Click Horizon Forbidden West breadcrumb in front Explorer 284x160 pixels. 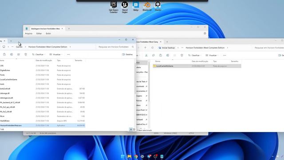[x=47, y=47]
